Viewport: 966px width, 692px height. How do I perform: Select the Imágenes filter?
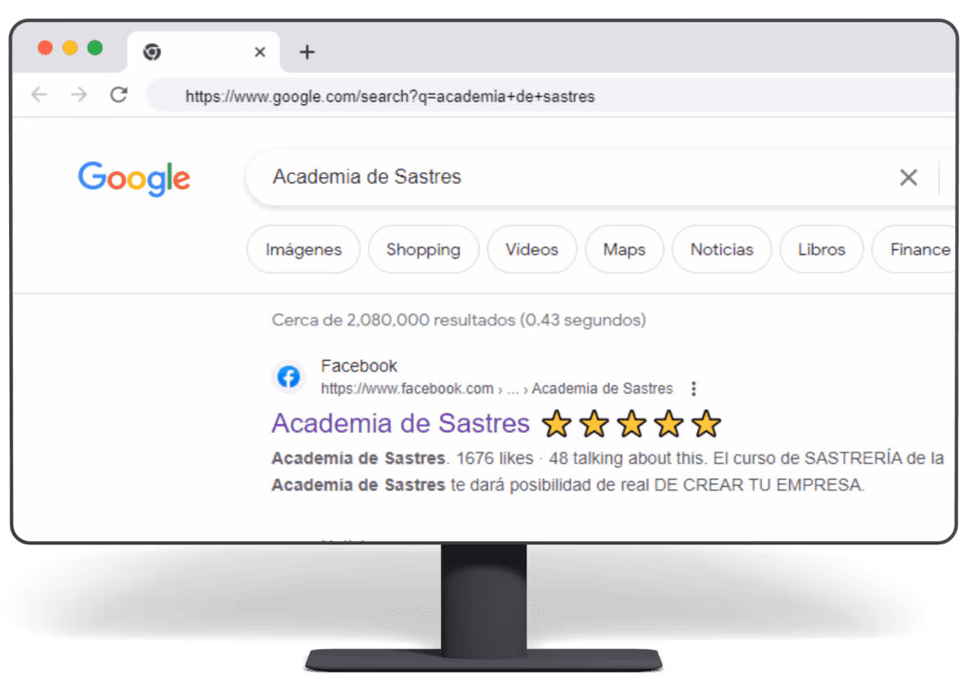click(303, 249)
